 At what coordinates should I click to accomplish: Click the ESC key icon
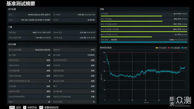click(12, 107)
